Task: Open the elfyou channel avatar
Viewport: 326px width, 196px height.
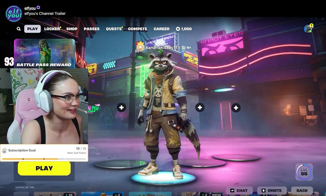Action: click(14, 14)
